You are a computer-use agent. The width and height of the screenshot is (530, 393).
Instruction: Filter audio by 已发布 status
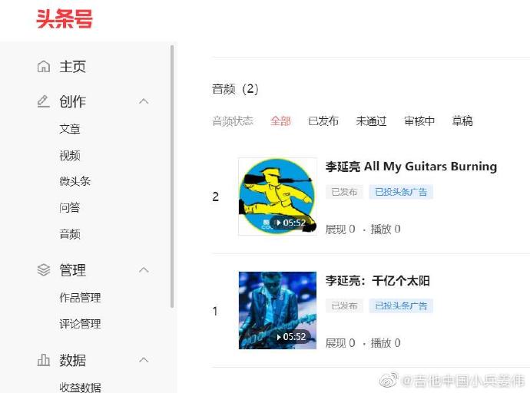click(x=323, y=121)
